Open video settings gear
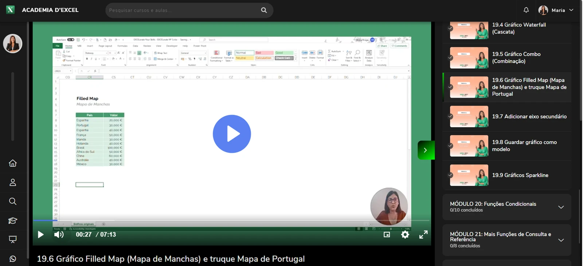Image resolution: width=583 pixels, height=266 pixels. point(405,235)
